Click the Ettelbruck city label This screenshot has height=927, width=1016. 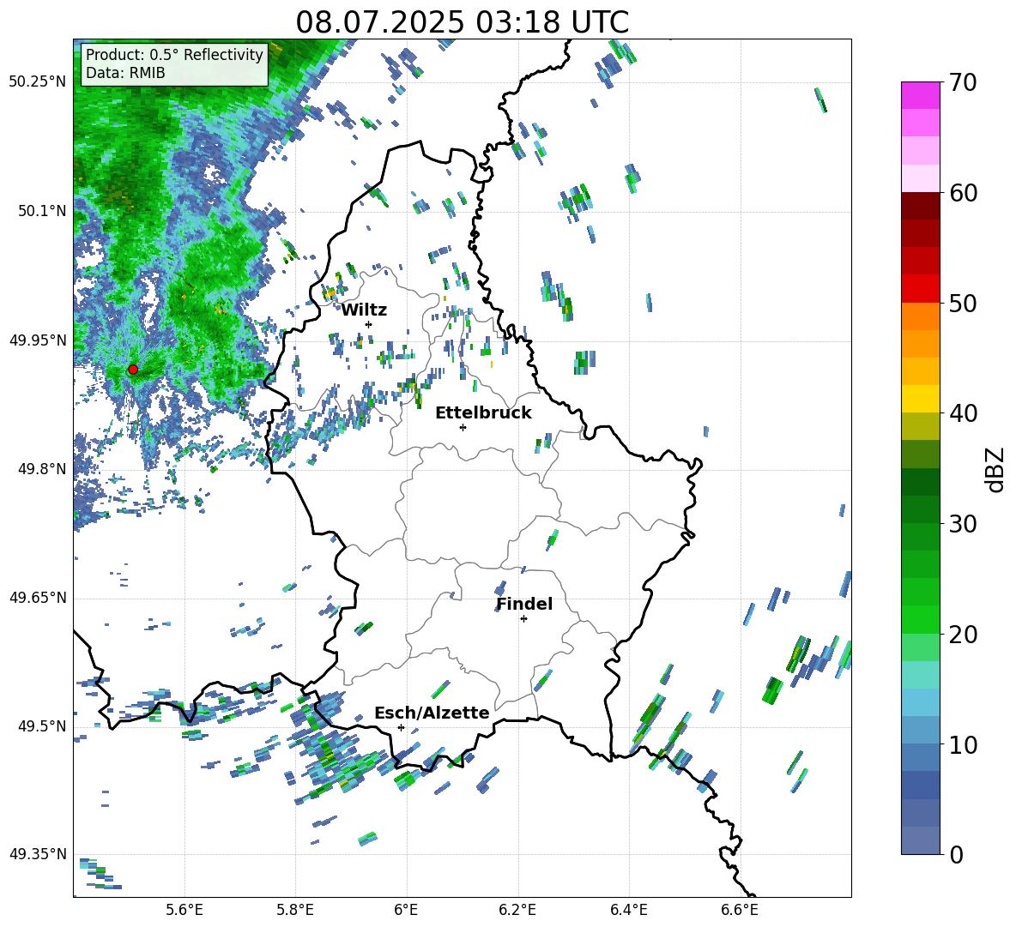483,413
